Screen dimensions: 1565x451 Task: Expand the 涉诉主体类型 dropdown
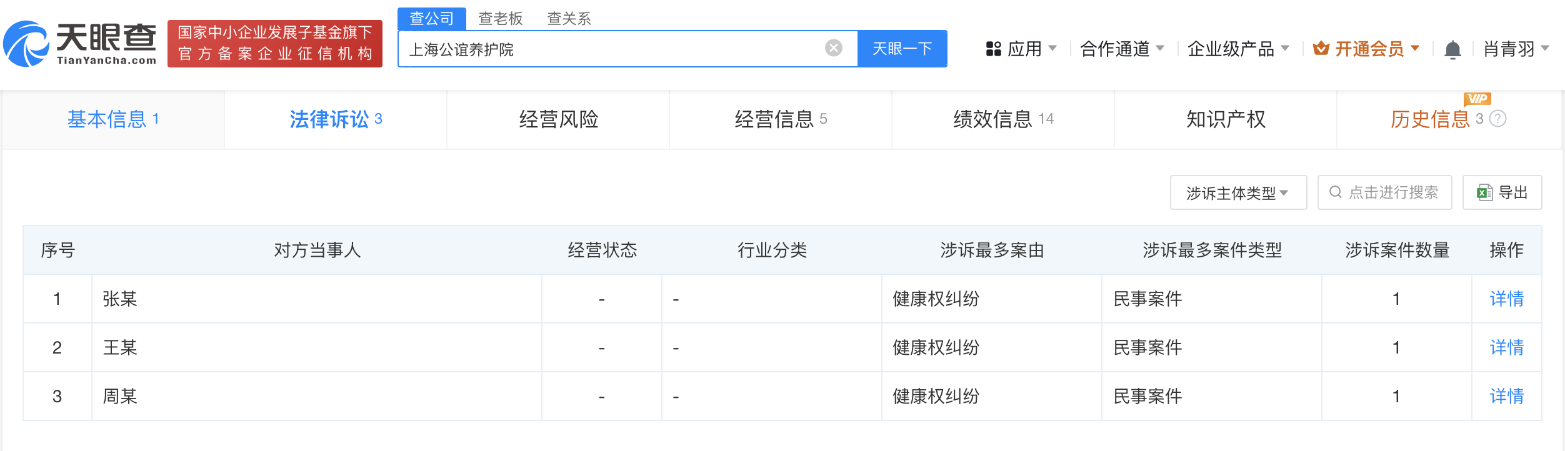click(x=1237, y=193)
